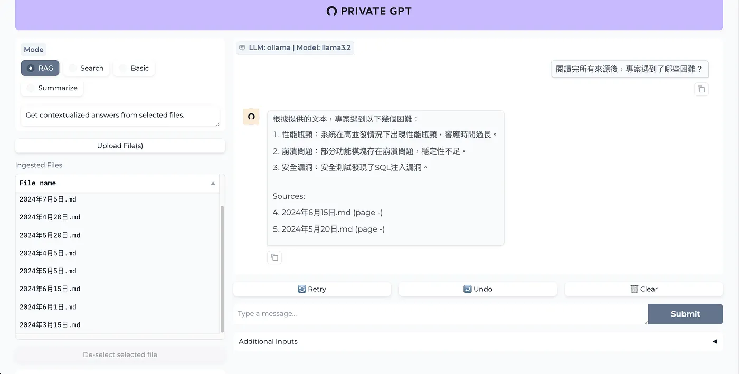Retry the last response

click(x=312, y=289)
